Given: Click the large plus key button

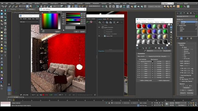Looking at the screenshot, I should click(x=166, y=104).
